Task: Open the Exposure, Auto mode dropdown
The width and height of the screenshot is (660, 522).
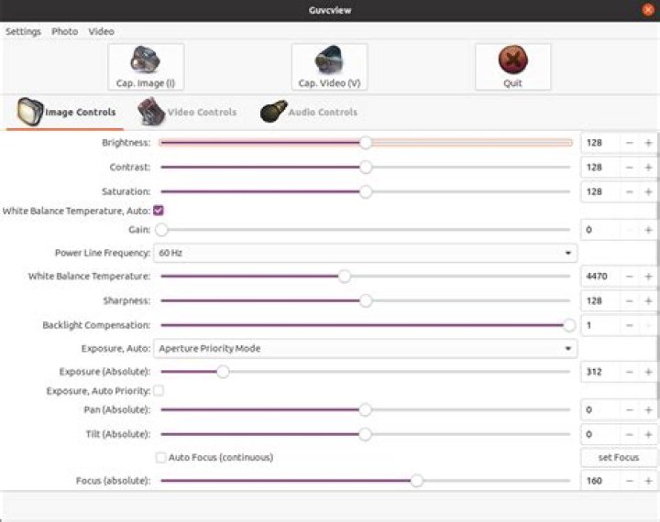Action: tap(365, 348)
